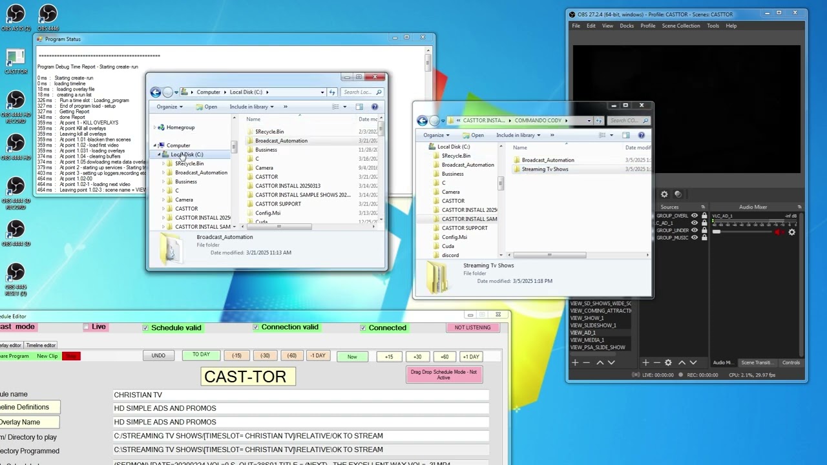Add a new source in OBS
Image resolution: width=827 pixels, height=465 pixels.
pos(645,363)
